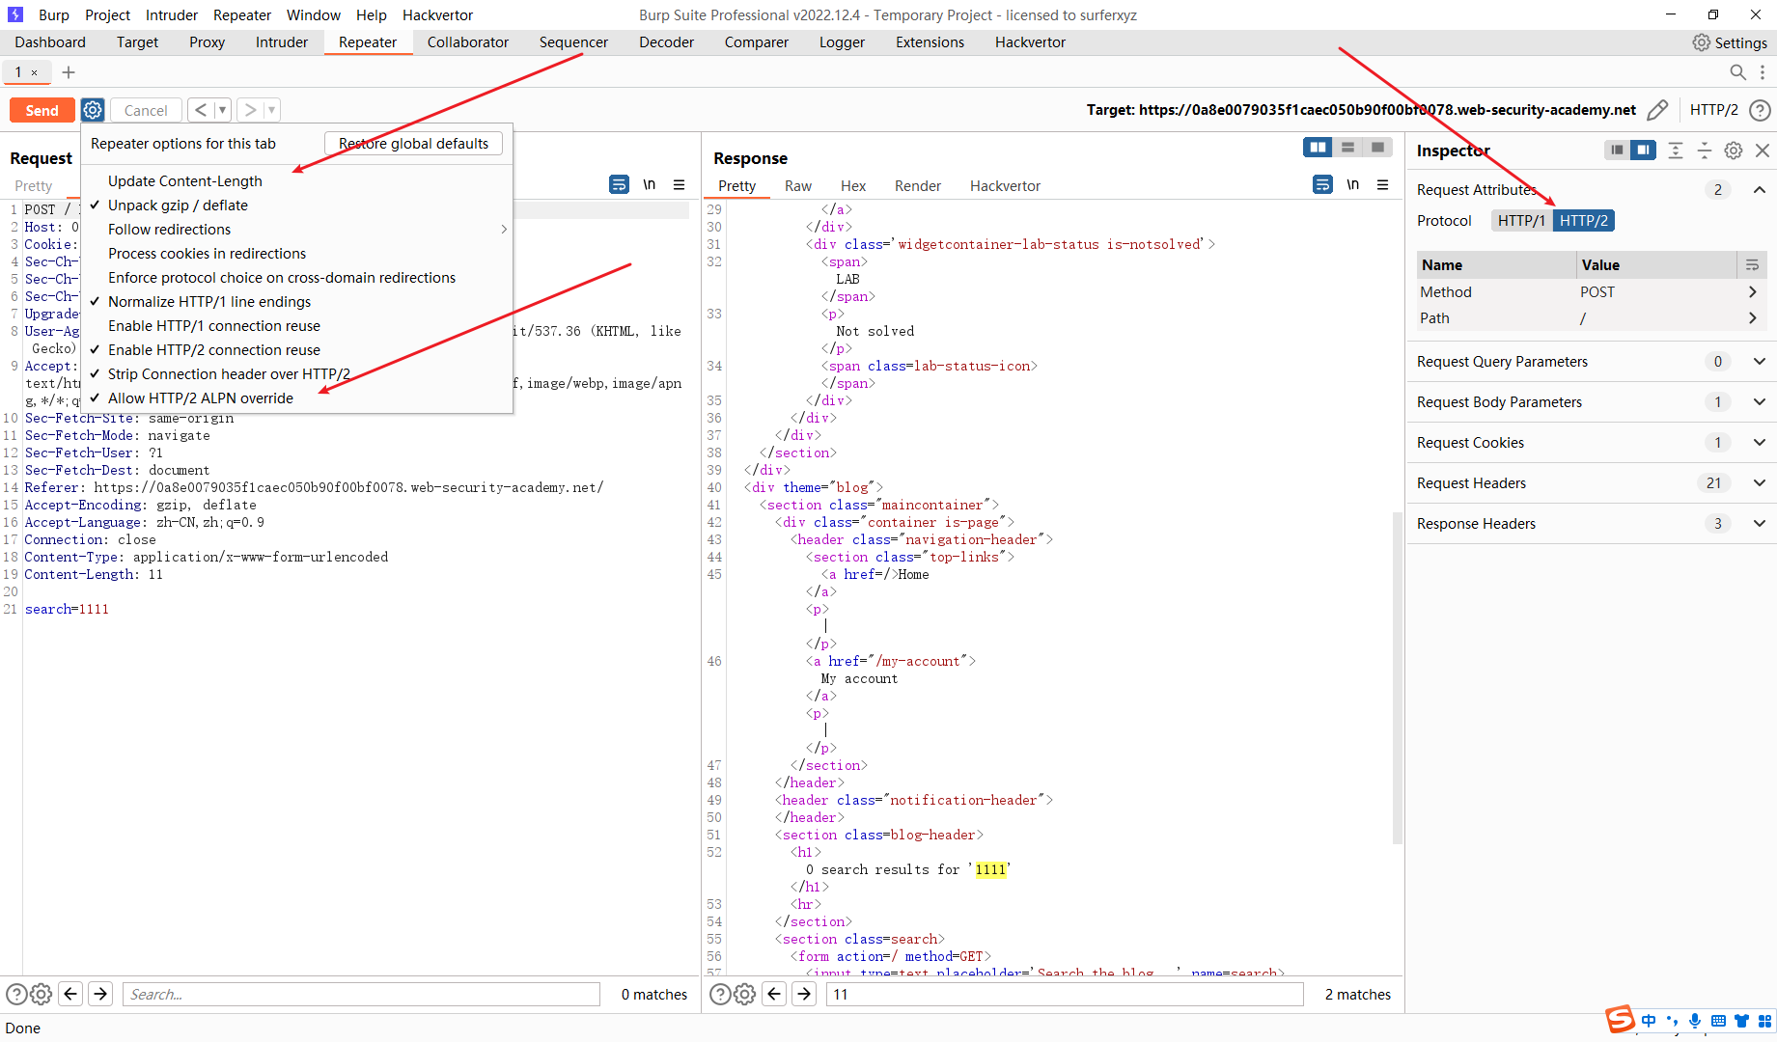
Task: Jump to previous match in request search
Action: [x=70, y=994]
